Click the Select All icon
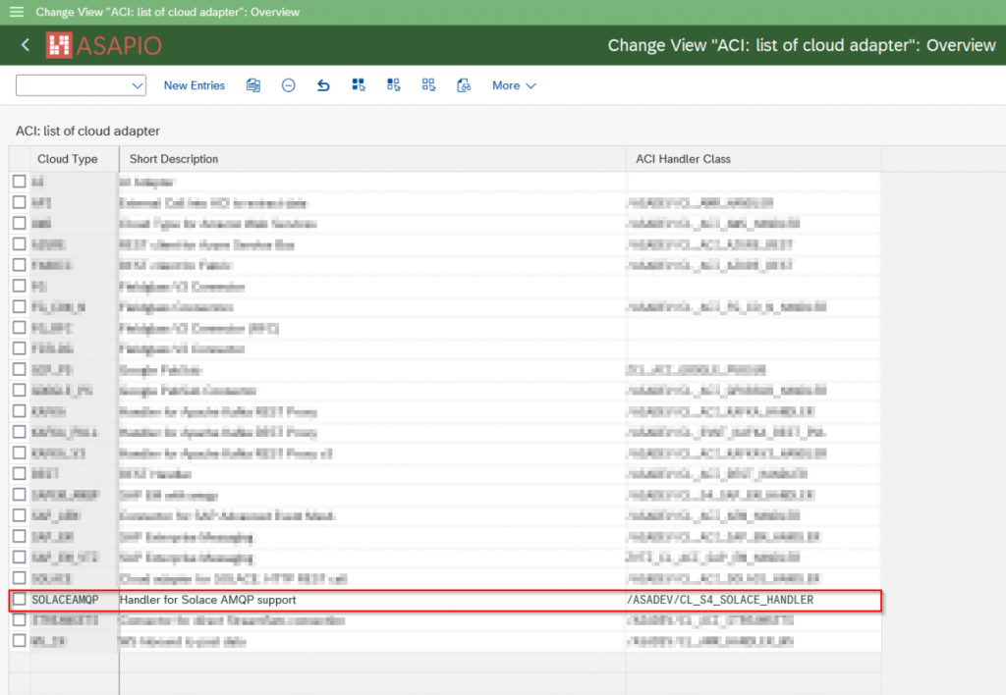Screen dimensions: 1006x695 (x=359, y=85)
